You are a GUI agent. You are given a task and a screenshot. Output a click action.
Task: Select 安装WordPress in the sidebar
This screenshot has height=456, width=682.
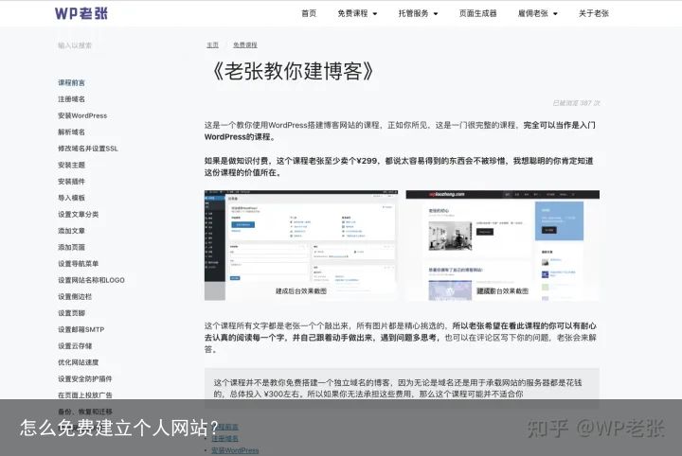pyautogui.click(x=82, y=115)
